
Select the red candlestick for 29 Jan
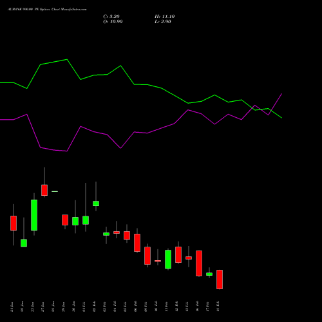pyautogui.click(x=65, y=220)
